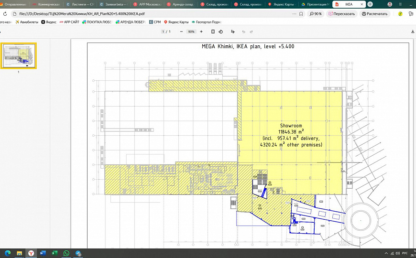Undo the last annotation

click(x=244, y=32)
